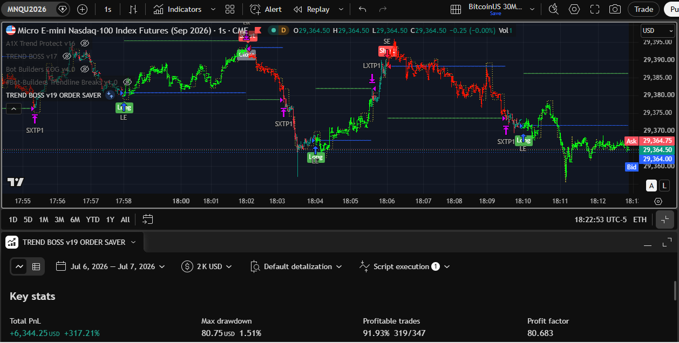Open the chart type candles icon
The image size is (679, 343).
pos(133,9)
